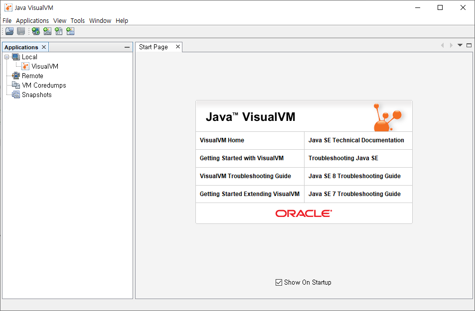
Task: Open the Tools menu
Action: pos(78,20)
